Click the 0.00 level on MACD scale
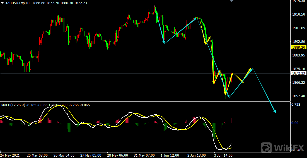This screenshot has height=158, width=307. pos(296,123)
